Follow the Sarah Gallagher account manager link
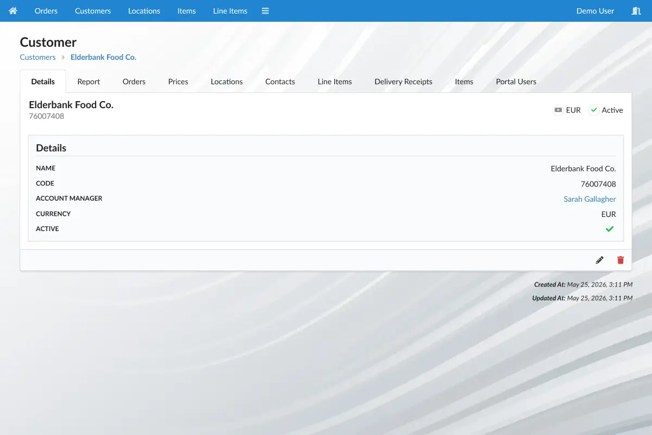The image size is (652, 435). pos(590,199)
